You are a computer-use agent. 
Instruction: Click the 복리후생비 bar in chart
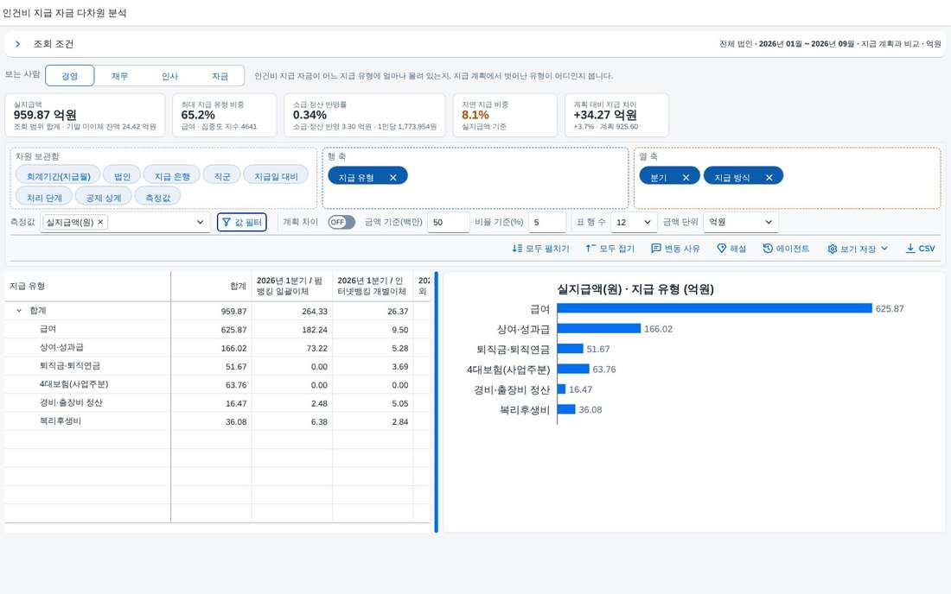pyautogui.click(x=566, y=409)
